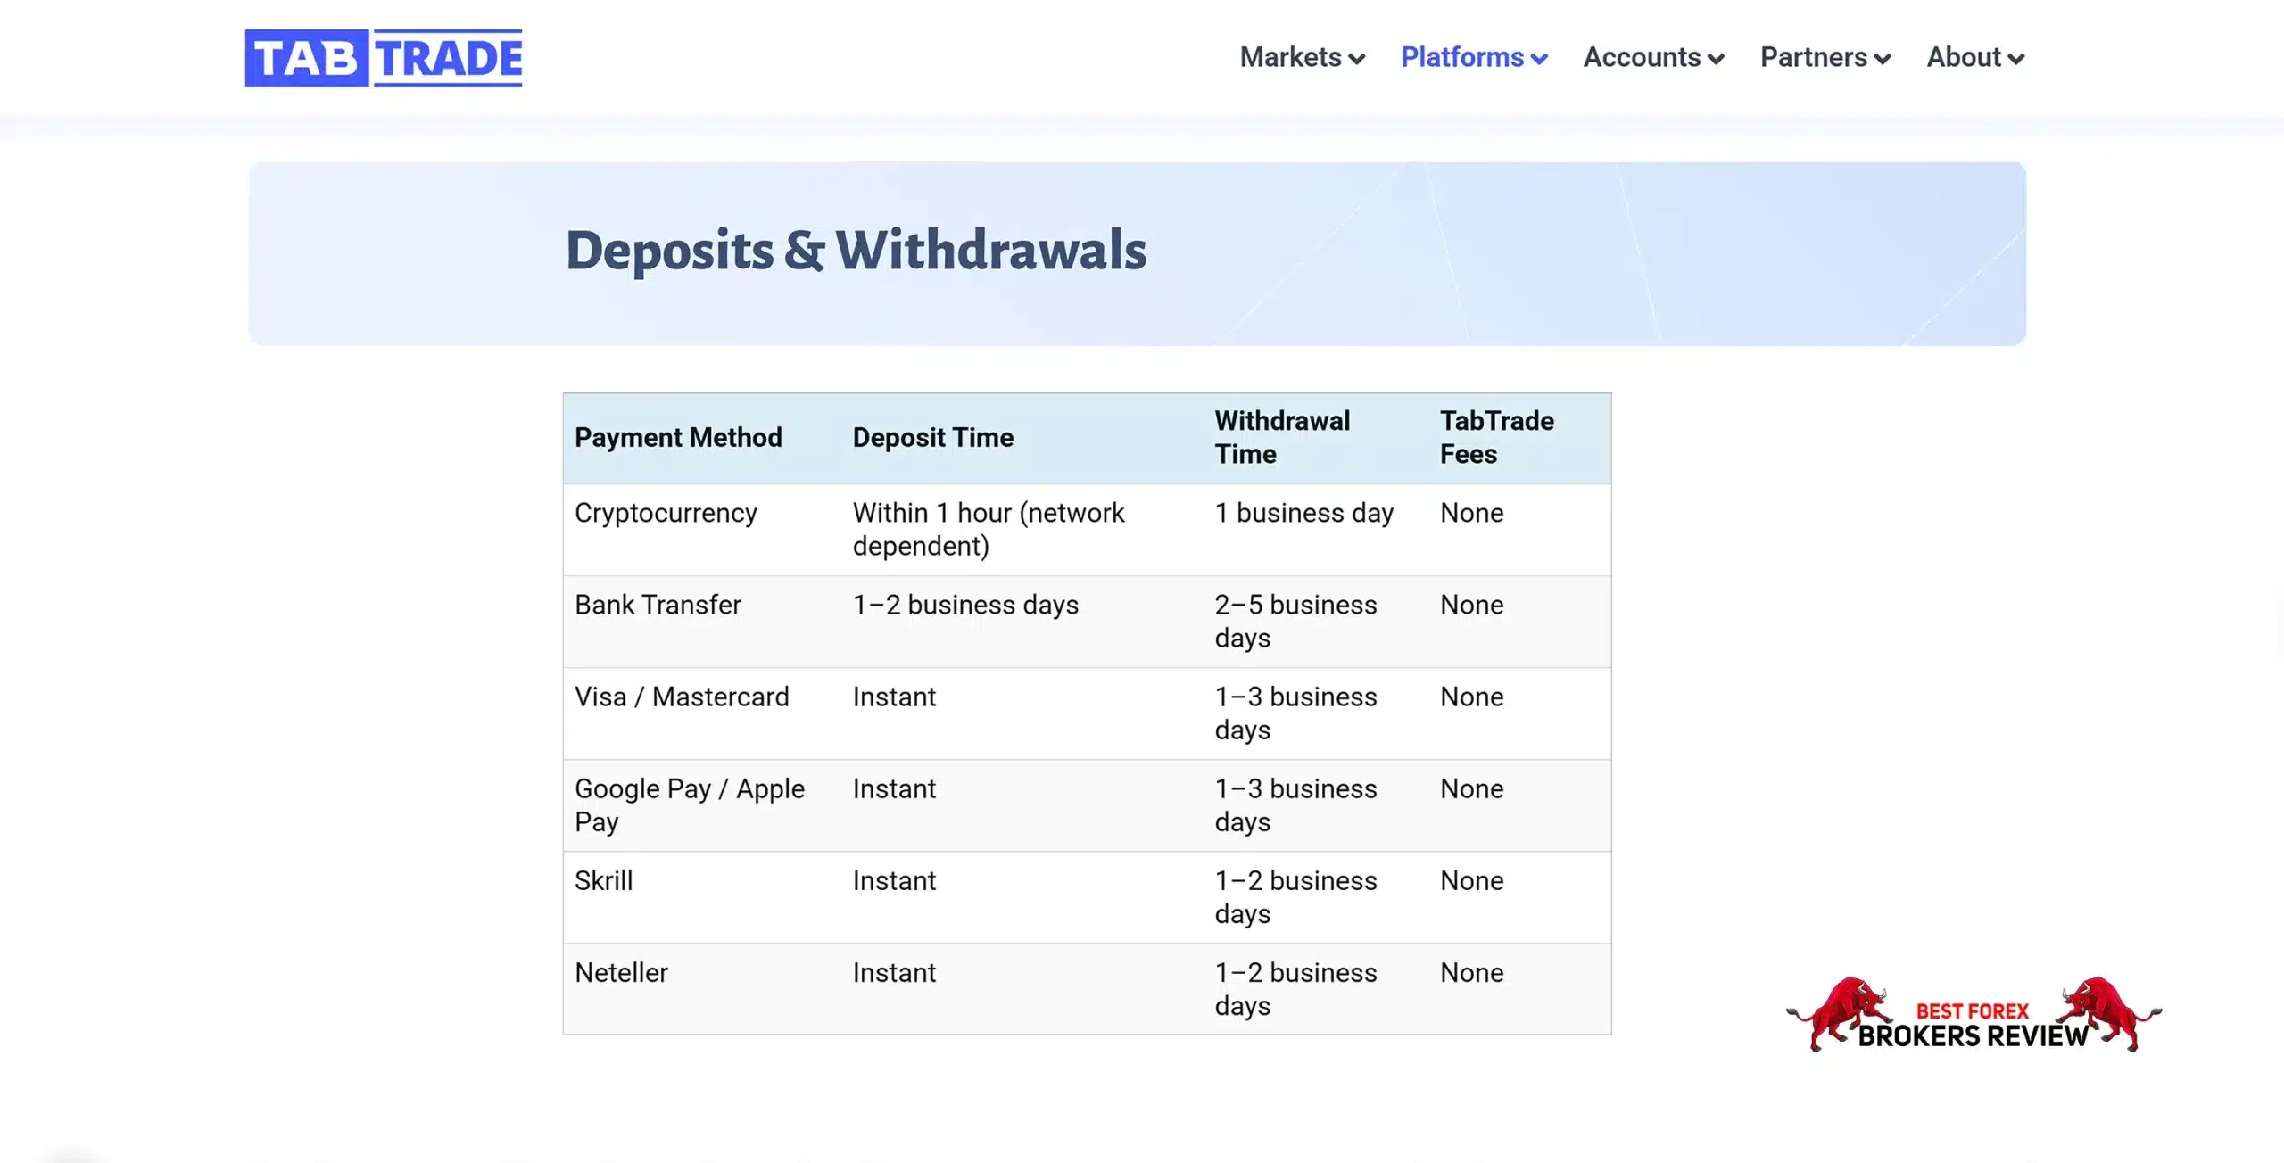Open the Platforms dropdown menu
Image resolution: width=2284 pixels, height=1163 pixels.
tap(1474, 57)
